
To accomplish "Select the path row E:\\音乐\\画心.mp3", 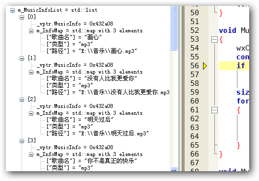I will coord(92,51).
